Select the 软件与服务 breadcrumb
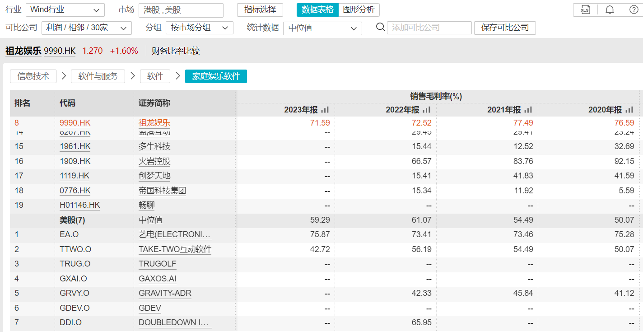Screen dimensions: 643x332 coord(98,76)
